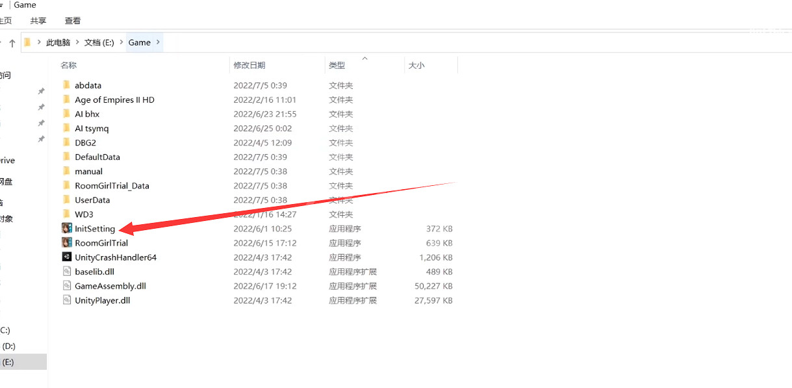Select the RoomGirlTrial_Data folder
The image size is (792, 388).
[x=112, y=186]
